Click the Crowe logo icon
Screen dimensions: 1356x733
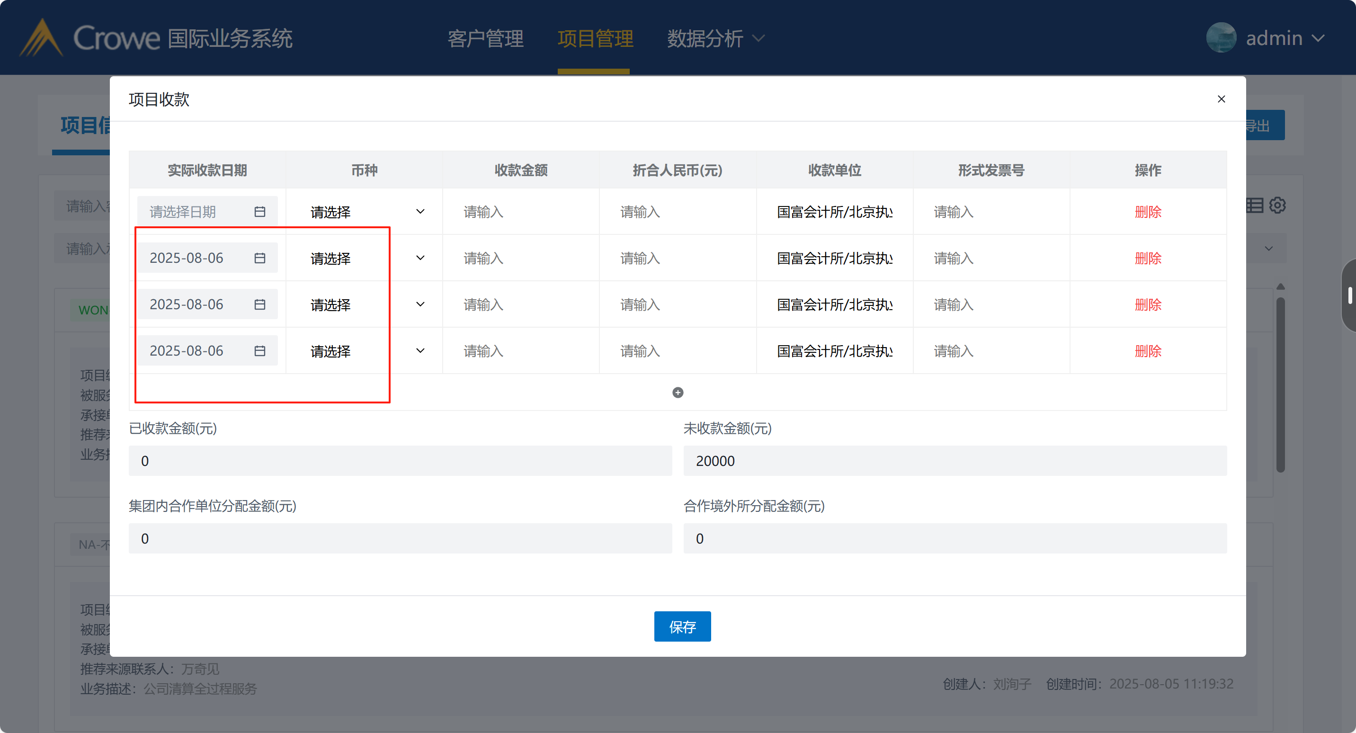41,38
